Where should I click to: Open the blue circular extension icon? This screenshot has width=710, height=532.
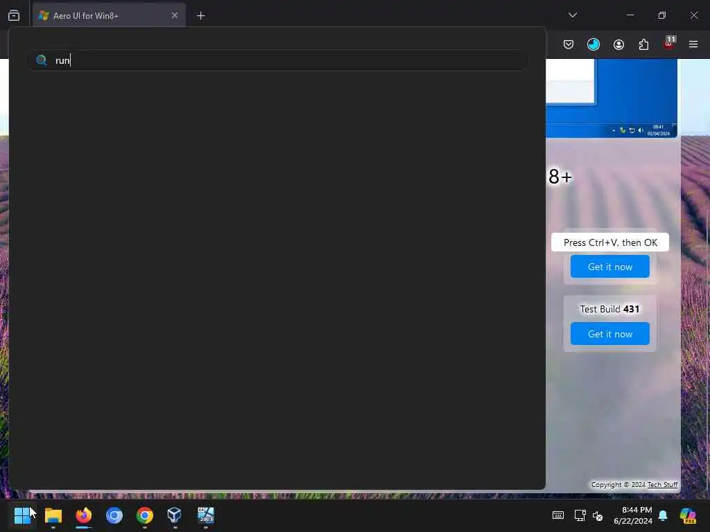click(x=594, y=44)
